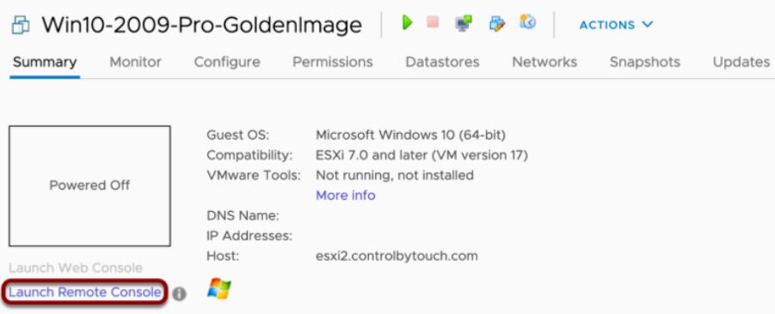The image size is (775, 314).
Task: Go to the Datastores tab
Action: (x=442, y=62)
